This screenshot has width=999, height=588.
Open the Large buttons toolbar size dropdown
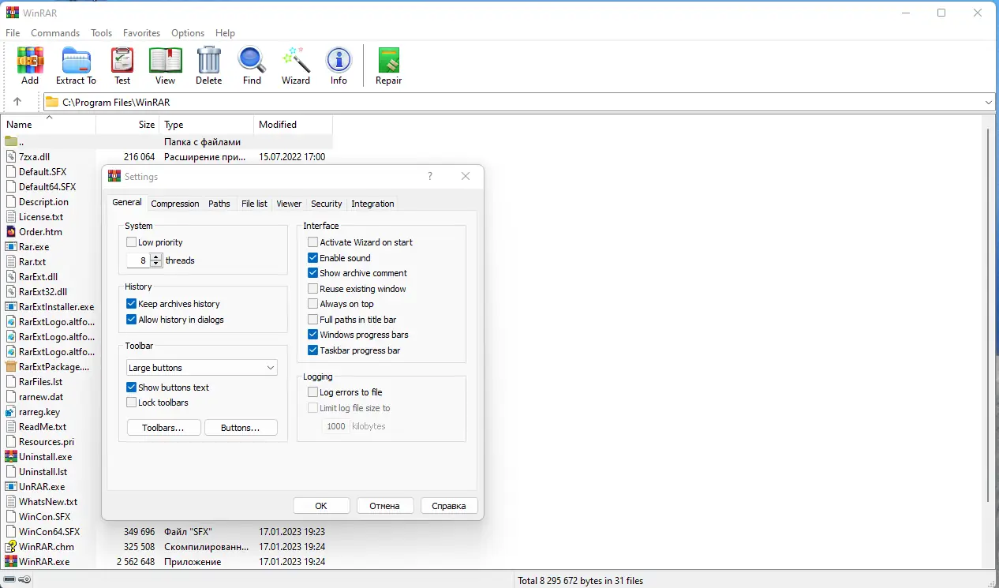tap(202, 368)
